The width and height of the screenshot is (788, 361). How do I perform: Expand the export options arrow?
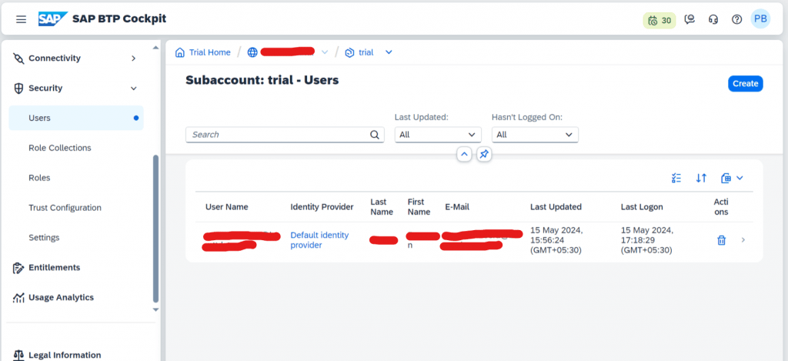pos(740,178)
